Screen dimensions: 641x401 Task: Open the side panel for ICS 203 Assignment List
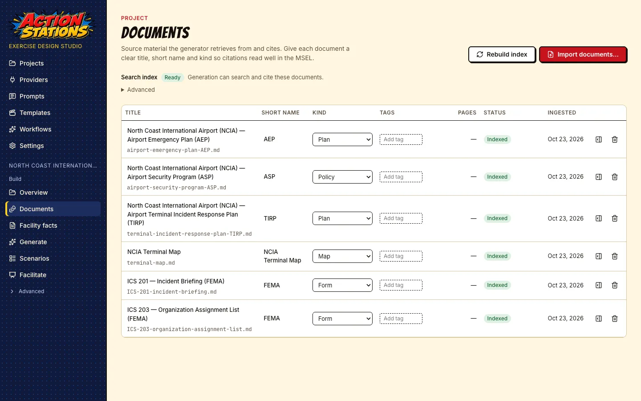click(599, 319)
